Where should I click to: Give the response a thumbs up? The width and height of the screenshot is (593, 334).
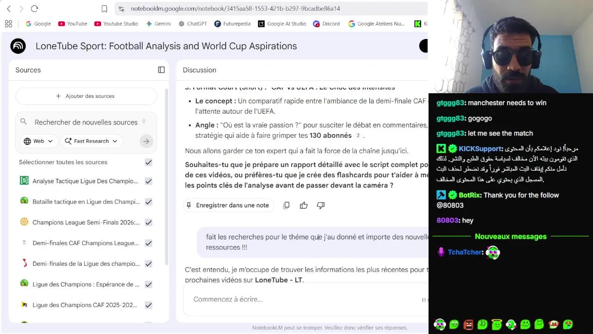tap(303, 205)
